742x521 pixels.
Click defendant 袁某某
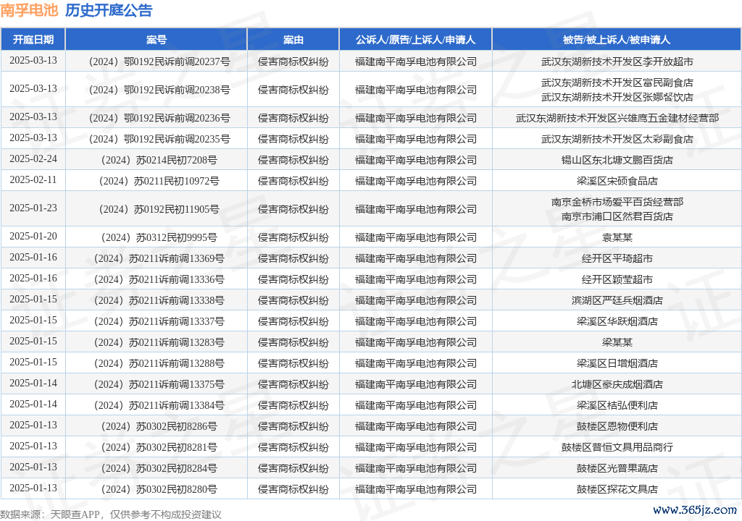[617, 237]
